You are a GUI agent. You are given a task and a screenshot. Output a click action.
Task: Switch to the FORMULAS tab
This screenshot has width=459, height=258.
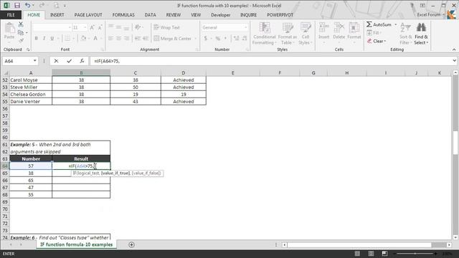[x=123, y=15]
